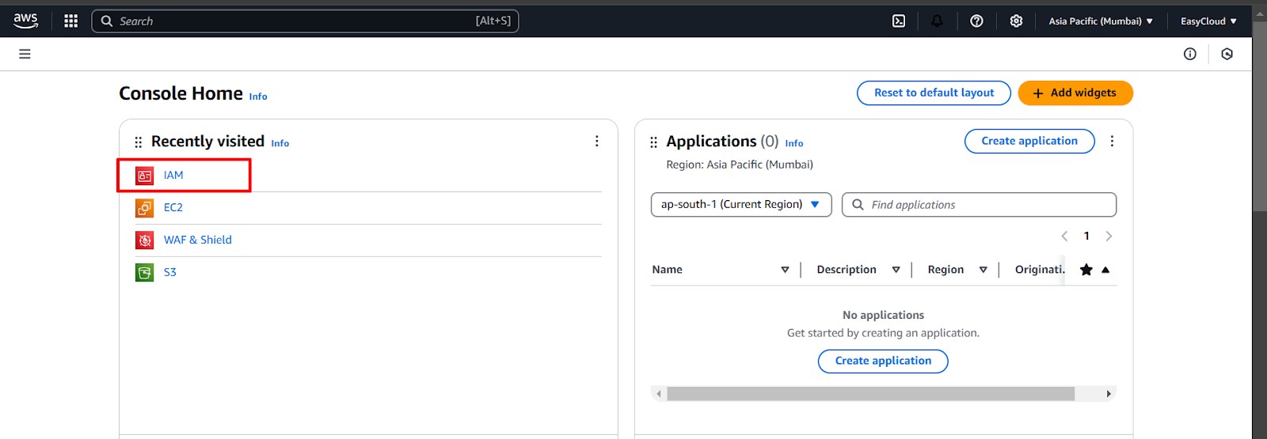The width and height of the screenshot is (1267, 439).
Task: Toggle the hamburger navigation menu
Action: coord(25,54)
